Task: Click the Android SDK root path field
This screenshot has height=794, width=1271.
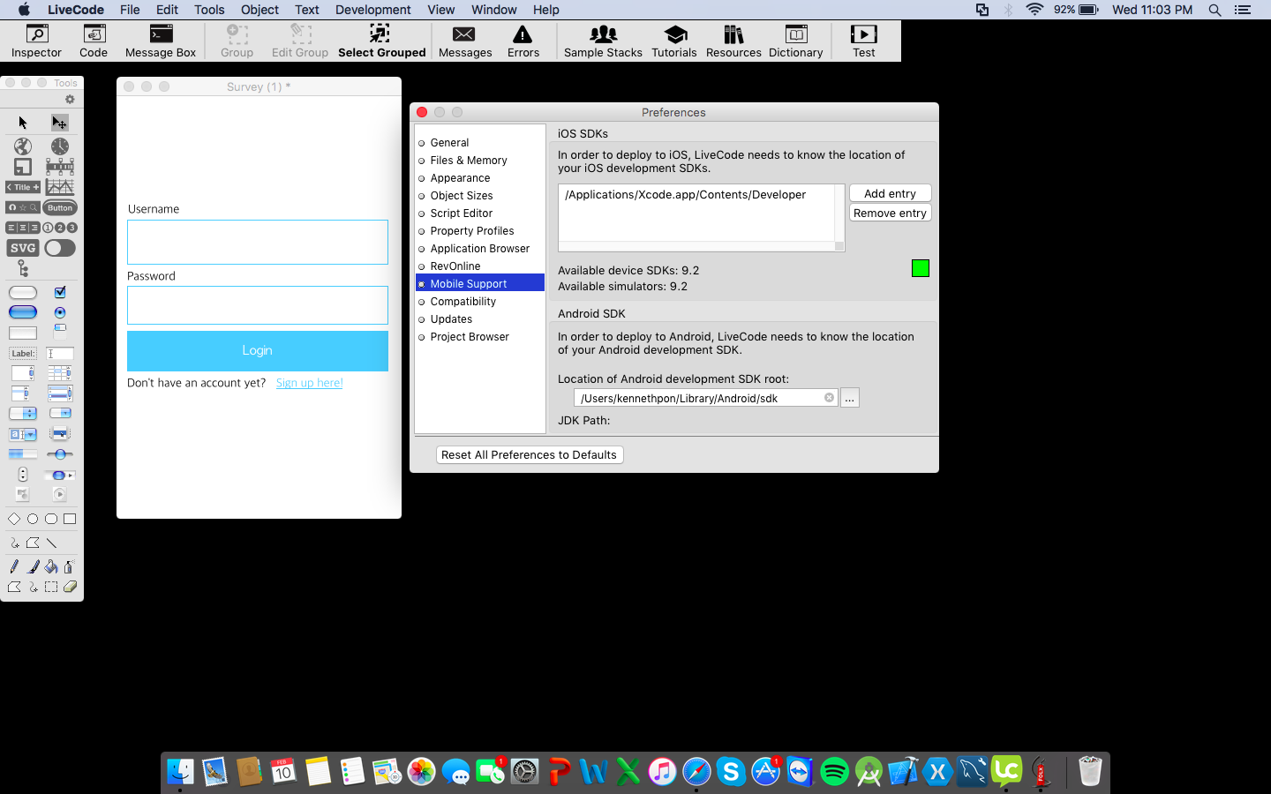Action: tap(697, 398)
